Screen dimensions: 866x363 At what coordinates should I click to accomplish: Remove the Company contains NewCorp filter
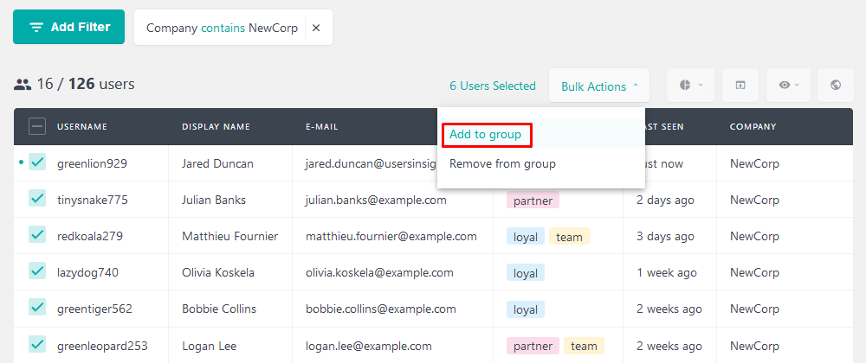click(x=316, y=28)
